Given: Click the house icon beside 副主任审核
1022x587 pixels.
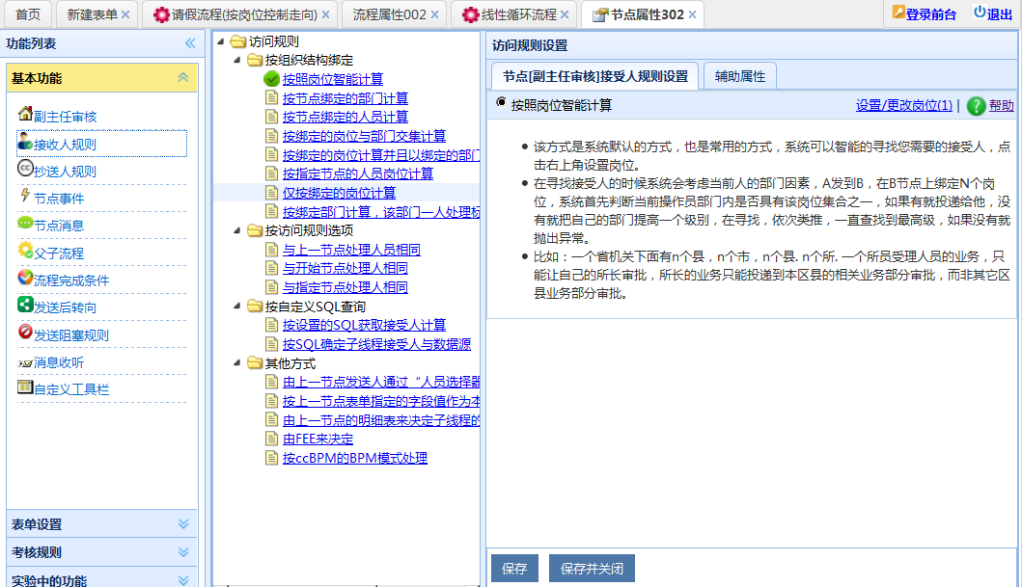Looking at the screenshot, I should [x=25, y=114].
